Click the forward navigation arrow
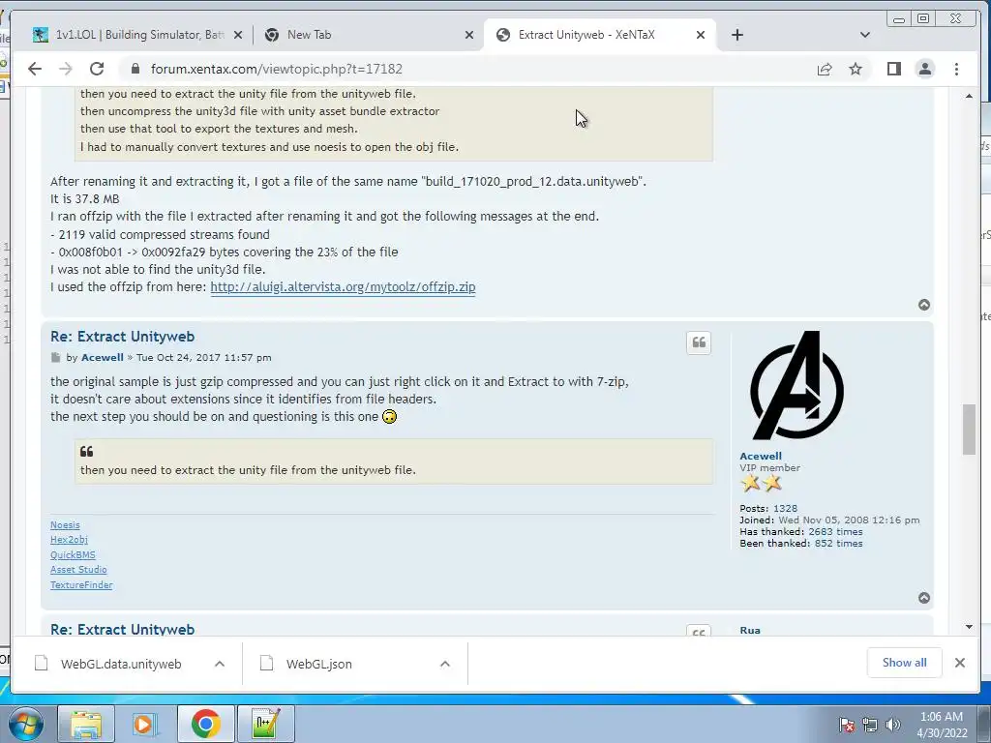This screenshot has height=743, width=991. [66, 69]
